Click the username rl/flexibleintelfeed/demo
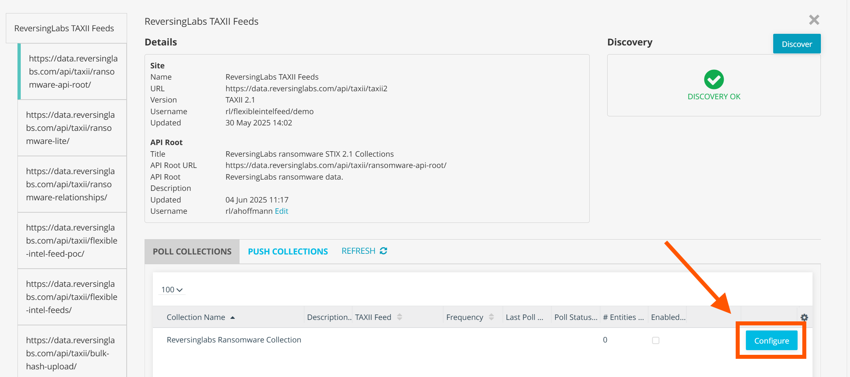Viewport: 850px width, 377px height. (x=269, y=111)
